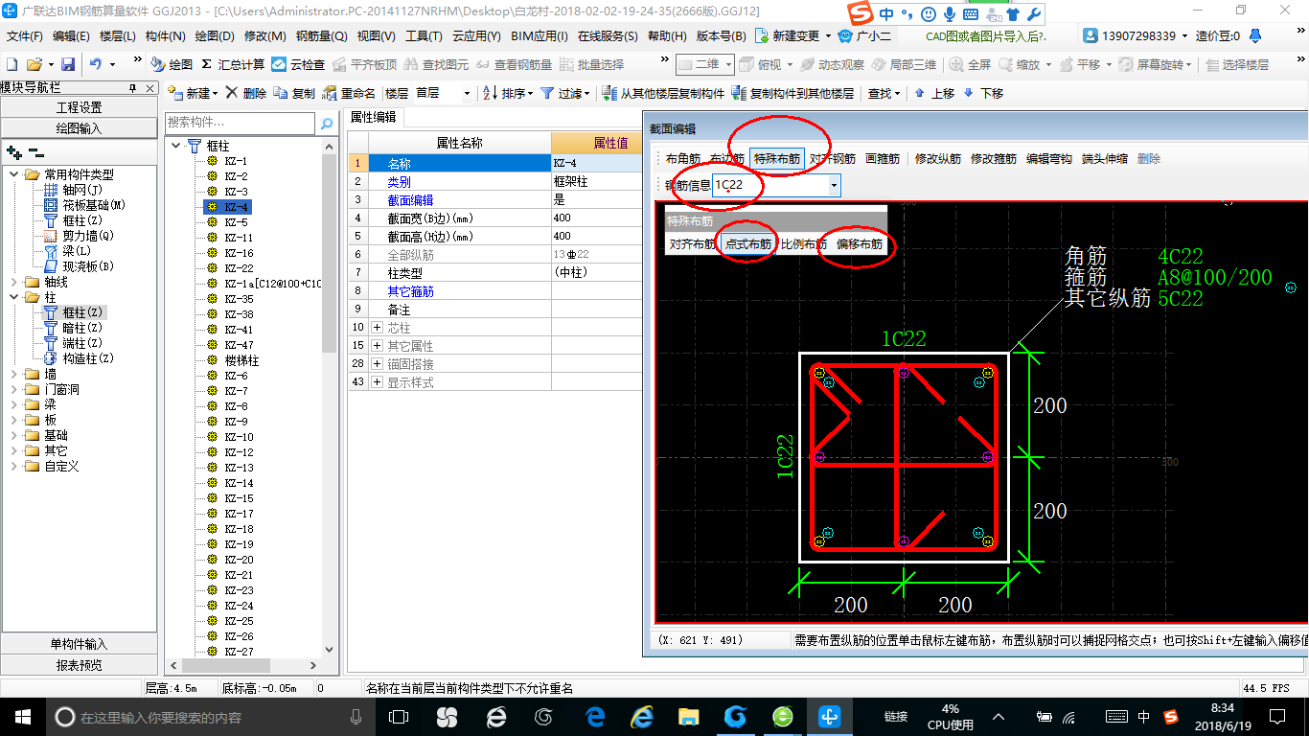Select 点式布筋 option
Viewport: 1309px width, 736px height.
748,244
